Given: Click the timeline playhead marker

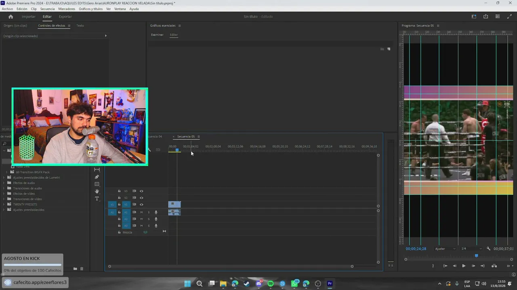Looking at the screenshot, I should tap(177, 150).
